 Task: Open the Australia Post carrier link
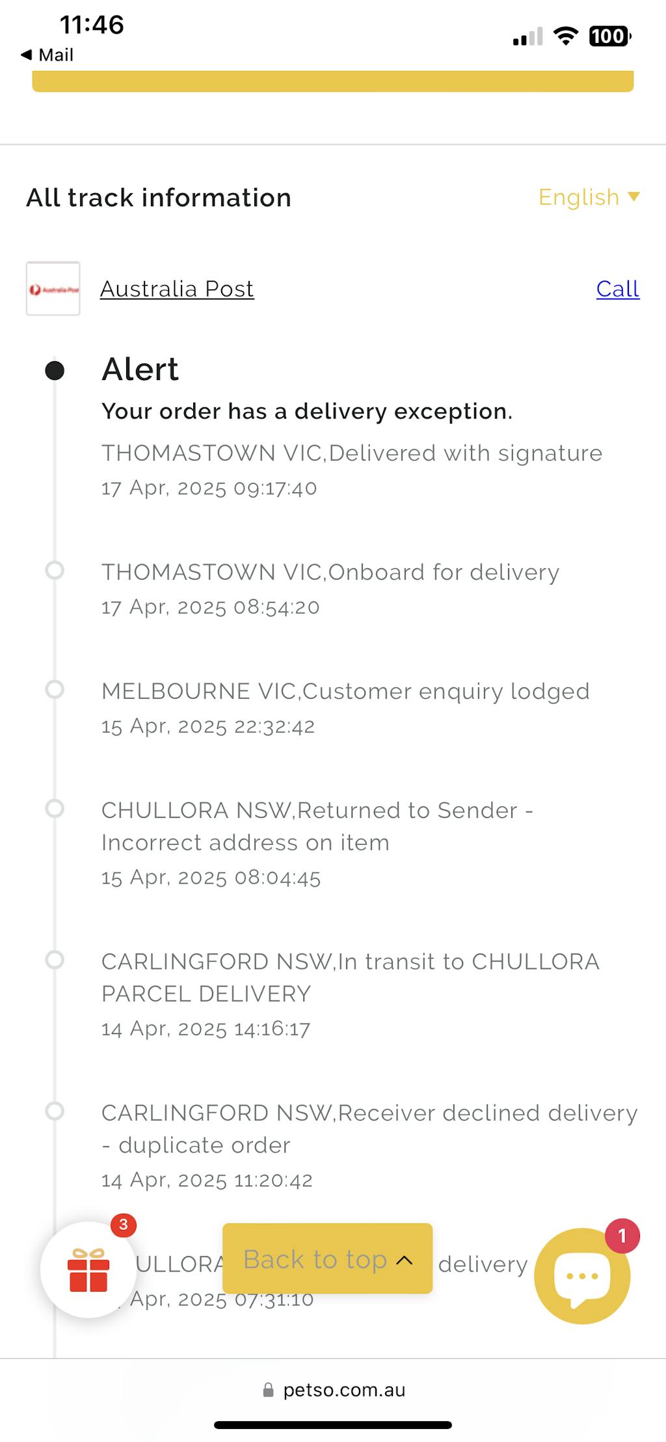coord(177,289)
